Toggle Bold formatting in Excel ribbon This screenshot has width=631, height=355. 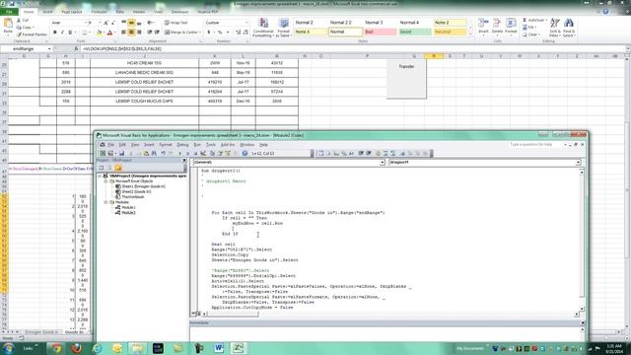[x=55, y=33]
